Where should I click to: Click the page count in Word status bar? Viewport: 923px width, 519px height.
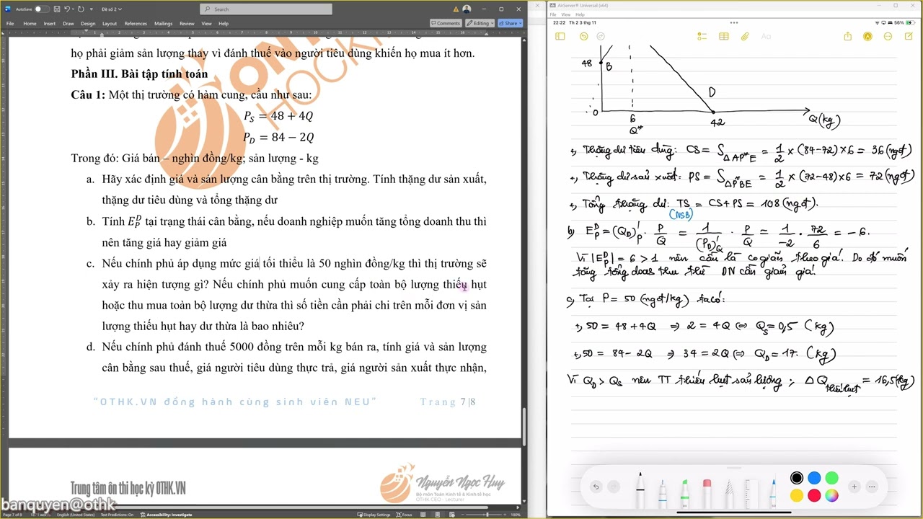(14, 515)
